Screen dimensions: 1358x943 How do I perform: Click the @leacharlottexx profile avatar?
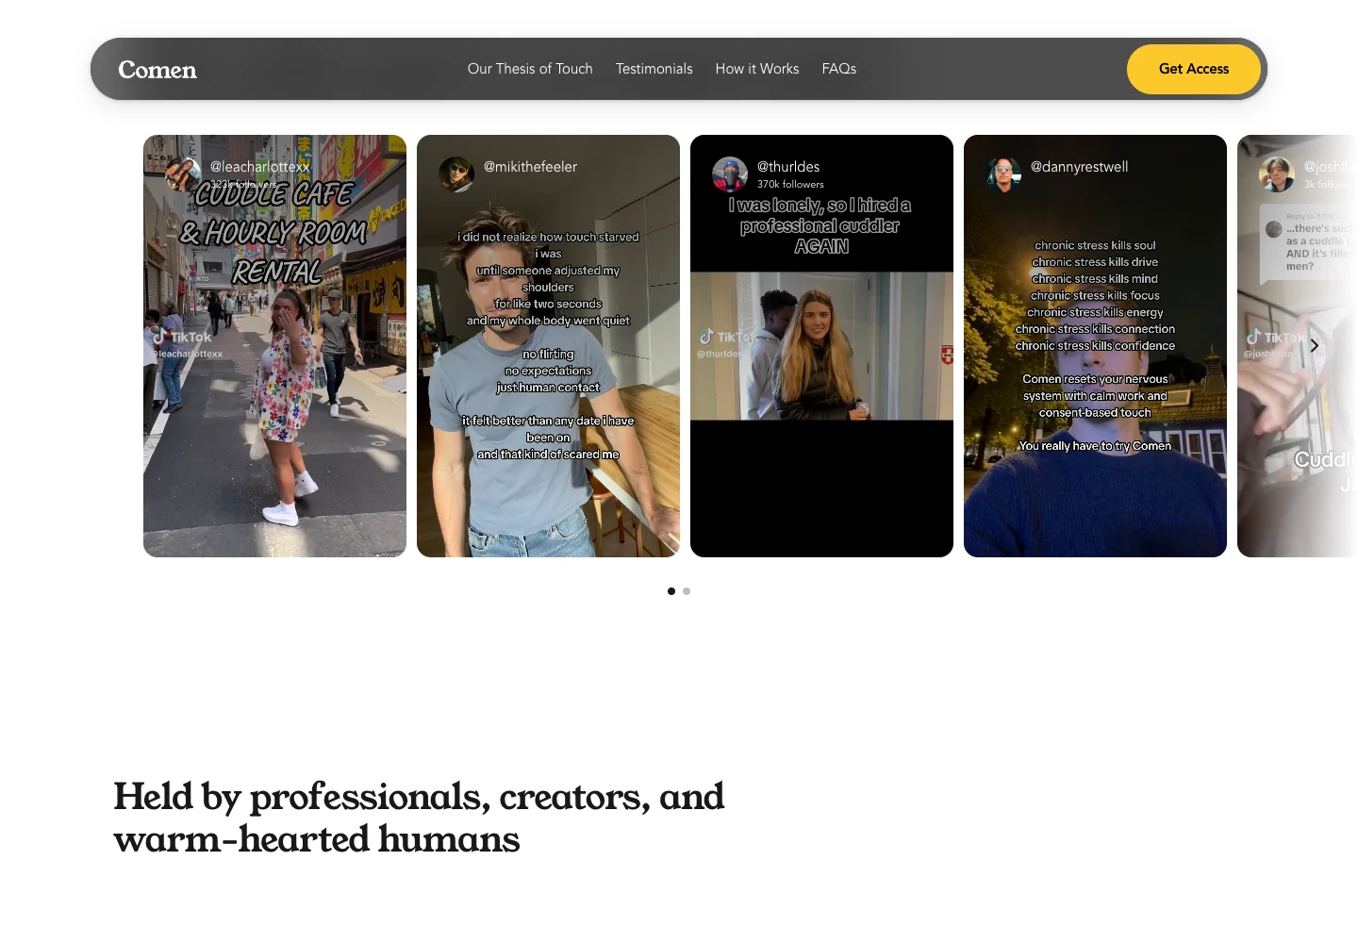[x=183, y=174]
